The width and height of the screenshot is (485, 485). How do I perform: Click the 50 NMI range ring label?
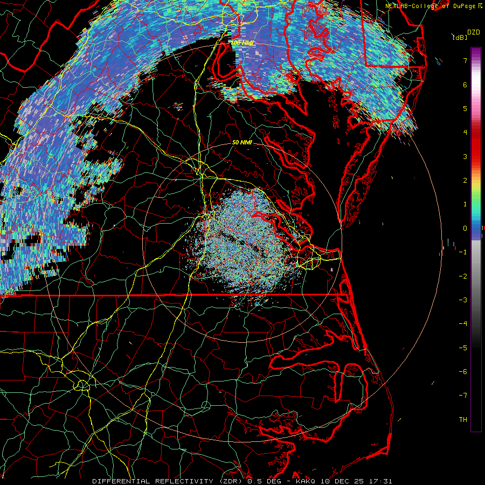tap(242, 142)
